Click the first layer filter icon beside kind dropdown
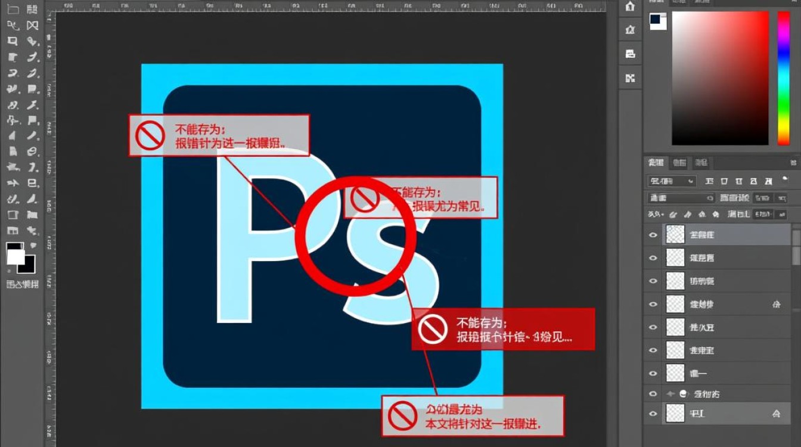 click(709, 181)
